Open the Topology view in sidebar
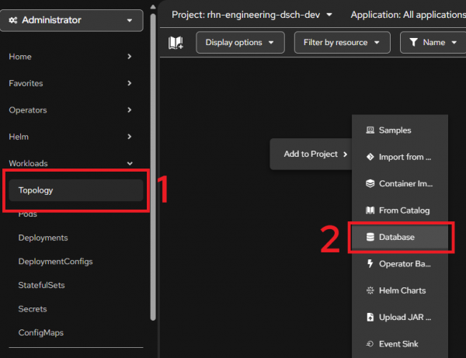 click(x=36, y=190)
